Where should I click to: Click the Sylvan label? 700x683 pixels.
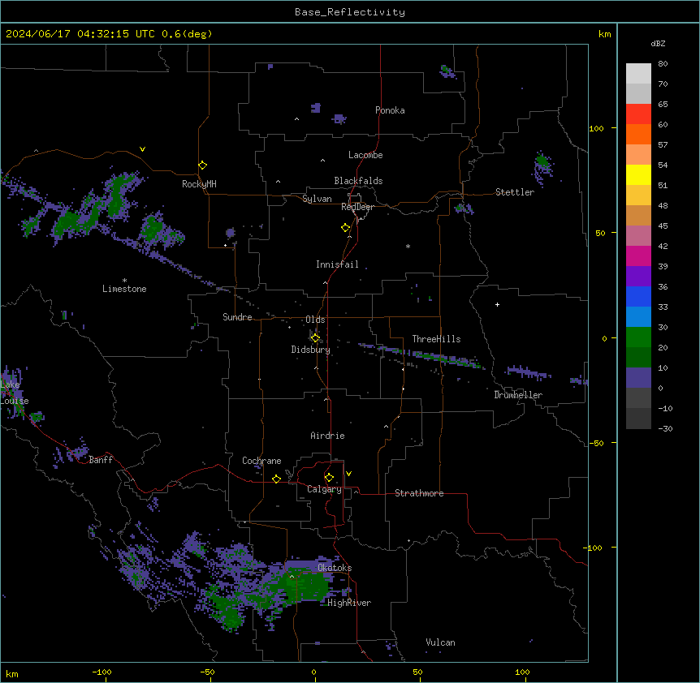coord(317,199)
